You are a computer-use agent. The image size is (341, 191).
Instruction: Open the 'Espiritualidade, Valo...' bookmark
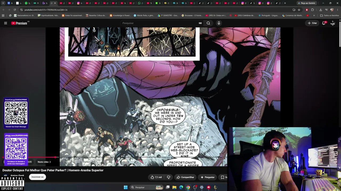click(48, 15)
